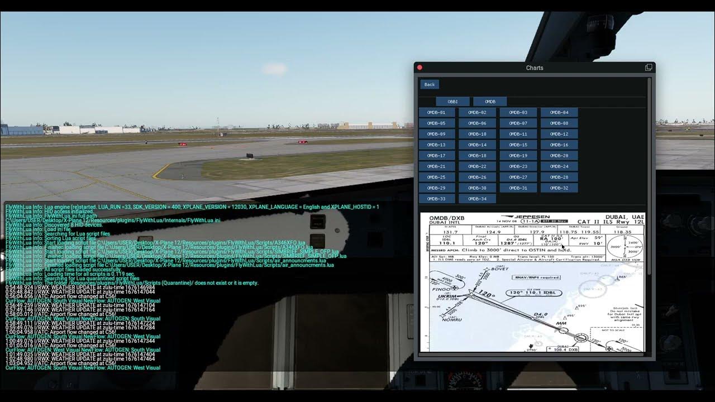
Task: Select chart OMDB-07
Action: pos(518,123)
